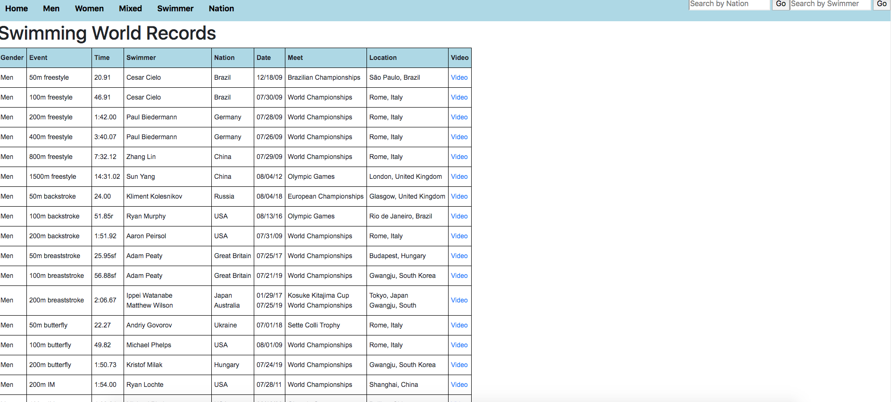Click Go button beside Search by Nation
Image resolution: width=891 pixels, height=402 pixels.
point(781,4)
